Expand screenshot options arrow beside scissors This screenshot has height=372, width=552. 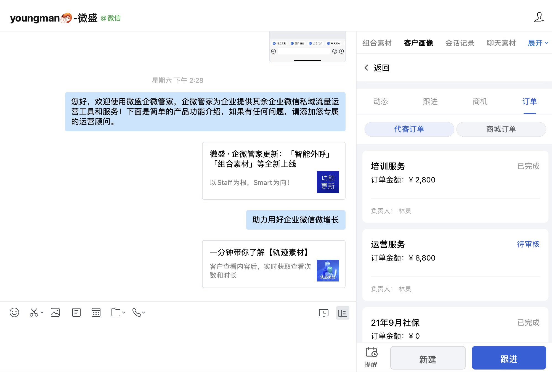click(42, 313)
